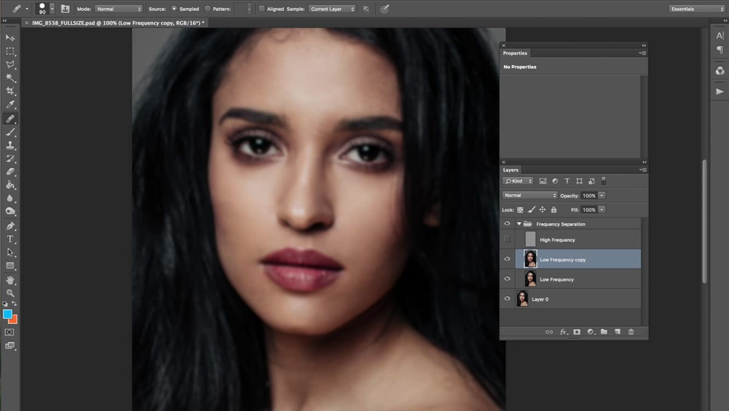The image size is (729, 411).
Task: Open the Properties panel flyout menu
Action: [x=643, y=54]
